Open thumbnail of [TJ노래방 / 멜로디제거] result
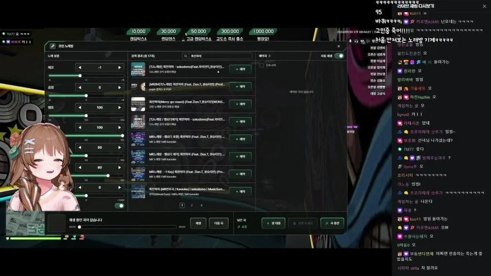Screen dimensions: 491x276 click(138, 122)
